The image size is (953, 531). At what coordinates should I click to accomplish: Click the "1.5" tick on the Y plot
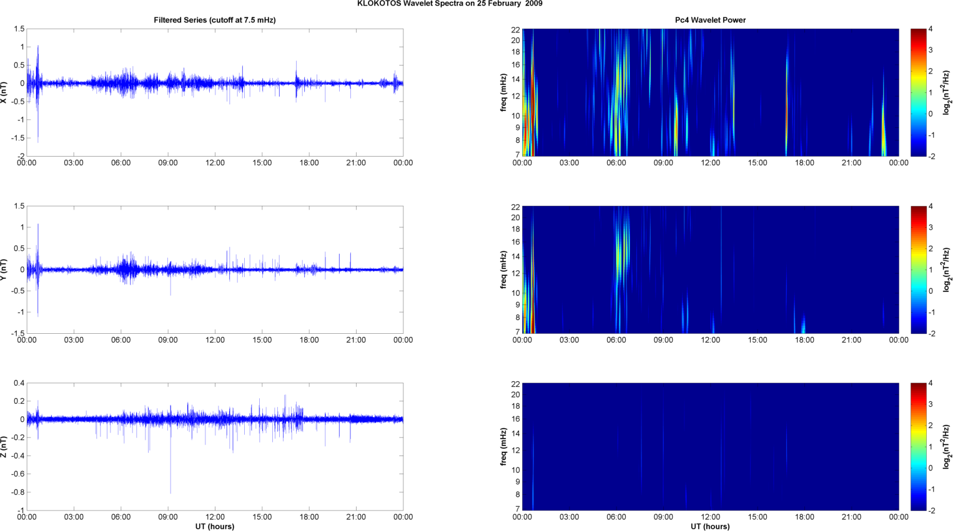pos(19,206)
